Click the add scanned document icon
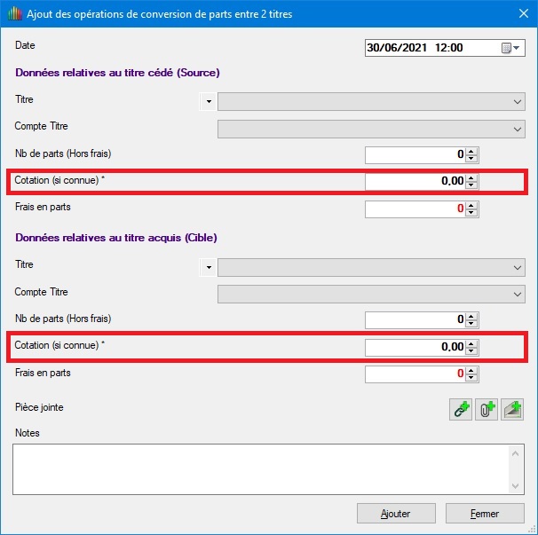538x535 pixels. tap(512, 410)
